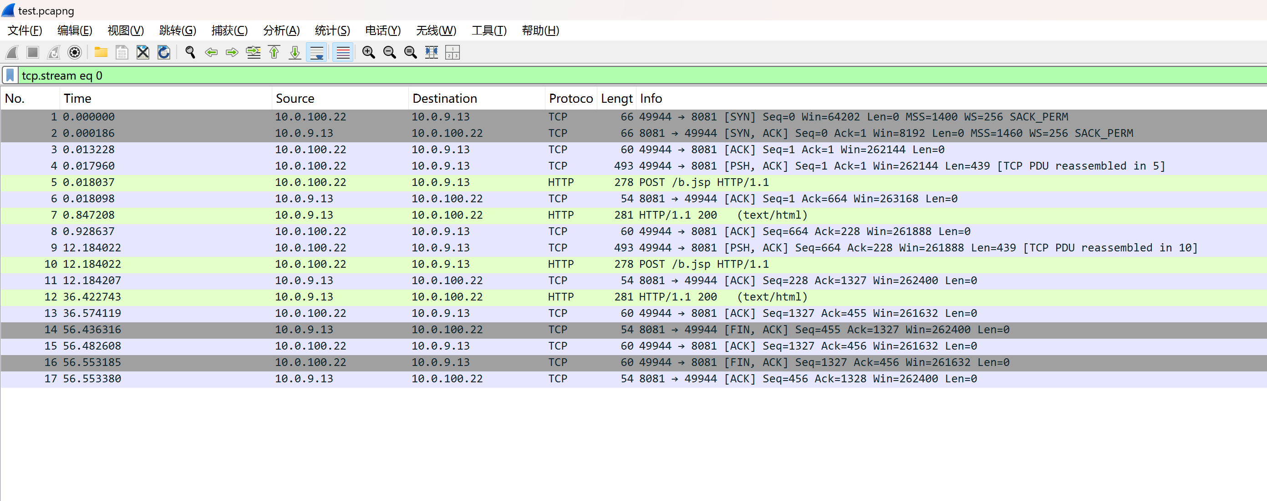Reset the text zoom to normal size

coord(410,52)
